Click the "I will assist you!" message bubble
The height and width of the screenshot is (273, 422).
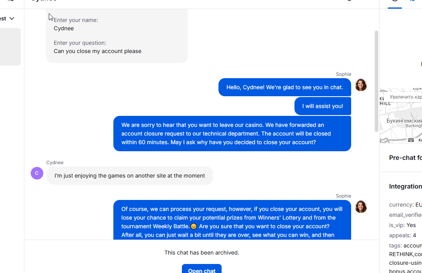[x=322, y=106]
